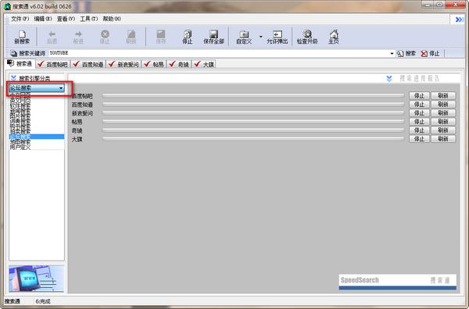Screen dimensions: 469x309
Task: Open the arrow next to 自定义
Action: [x=261, y=37]
